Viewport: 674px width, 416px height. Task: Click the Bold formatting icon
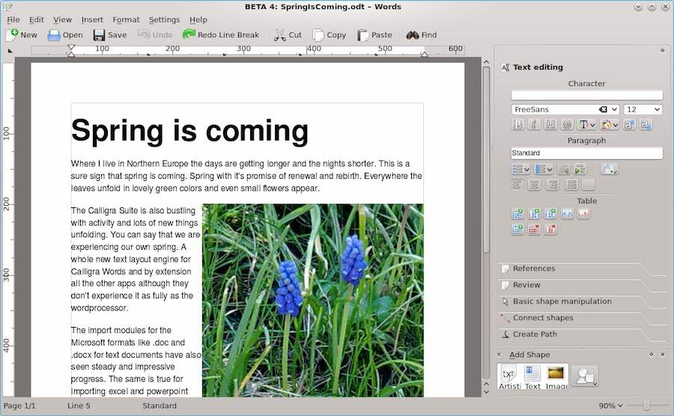click(x=518, y=125)
